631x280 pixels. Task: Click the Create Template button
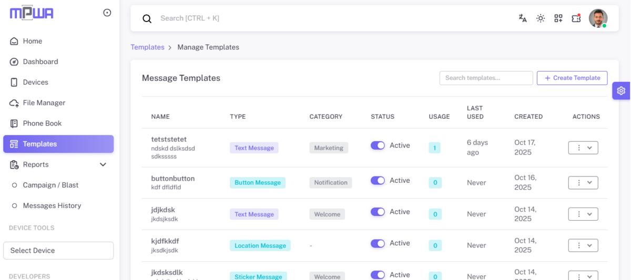click(x=572, y=78)
